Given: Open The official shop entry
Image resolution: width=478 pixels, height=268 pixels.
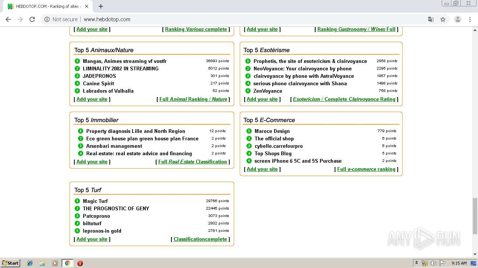Looking at the screenshot, I should [x=274, y=138].
